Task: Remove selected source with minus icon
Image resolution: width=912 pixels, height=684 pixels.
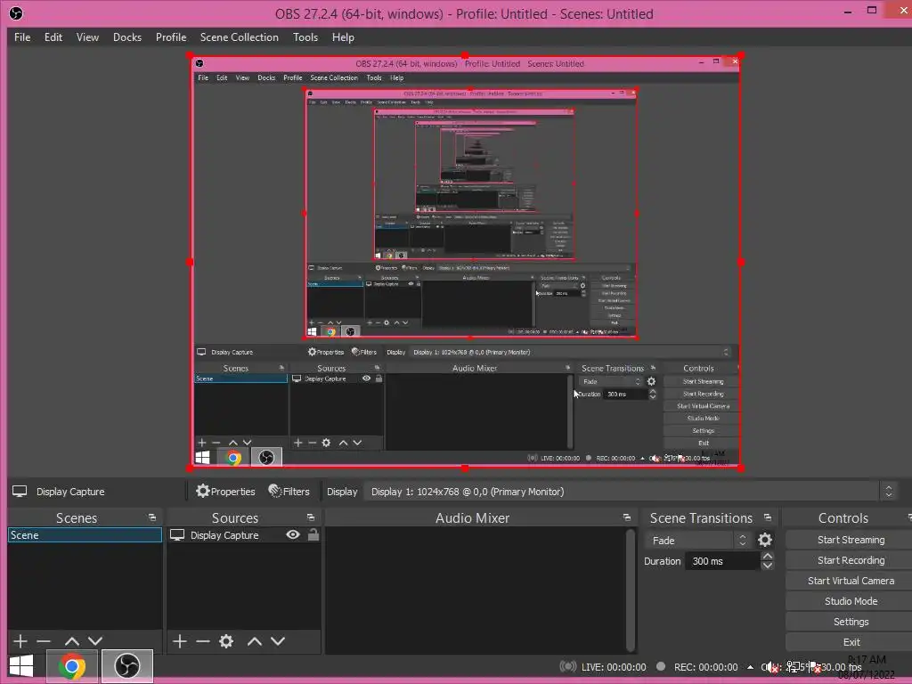Action: point(202,641)
